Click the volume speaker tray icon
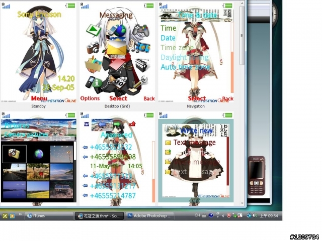This screenshot has width=322, height=241. point(255,215)
